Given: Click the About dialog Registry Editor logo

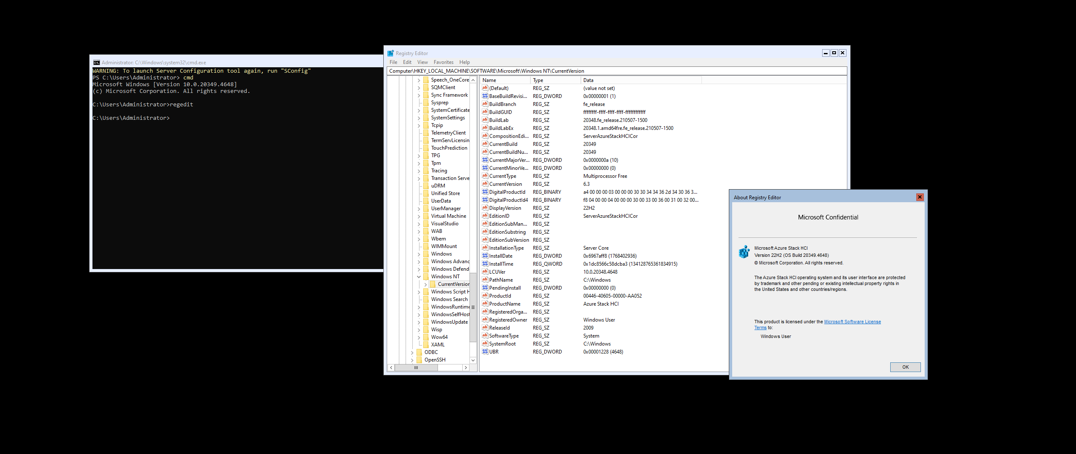Looking at the screenshot, I should (744, 252).
